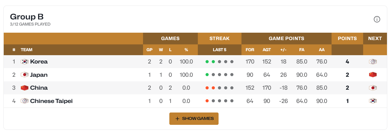The width and height of the screenshot is (391, 131).
Task: Expand the Show Games section
Action: pos(194,119)
